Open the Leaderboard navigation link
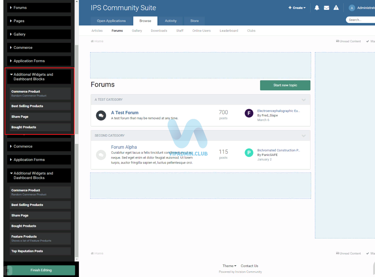 pyautogui.click(x=229, y=31)
